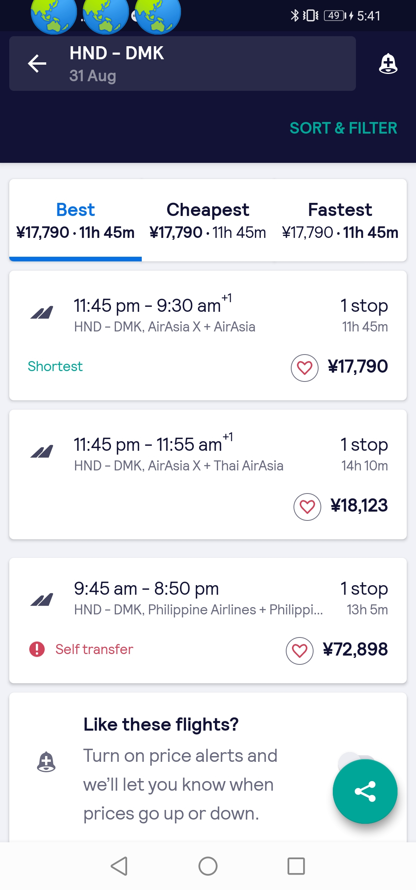Open Sort & Filter options
The image size is (416, 890).
(343, 128)
